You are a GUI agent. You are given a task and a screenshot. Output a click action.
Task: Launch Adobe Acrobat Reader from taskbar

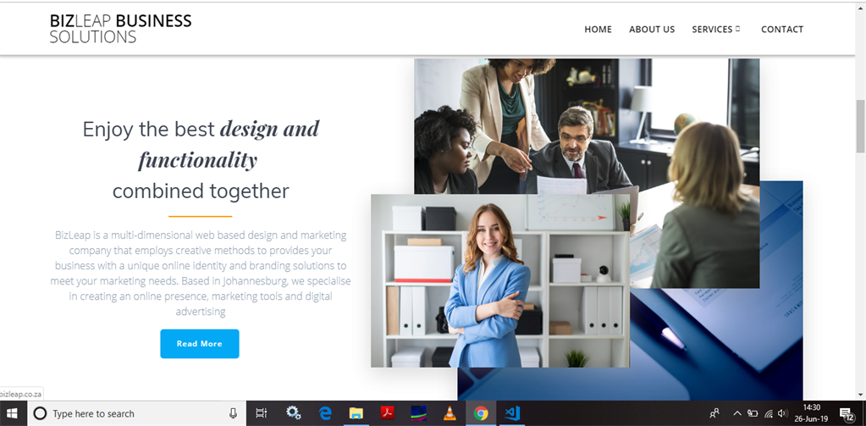[x=388, y=413]
